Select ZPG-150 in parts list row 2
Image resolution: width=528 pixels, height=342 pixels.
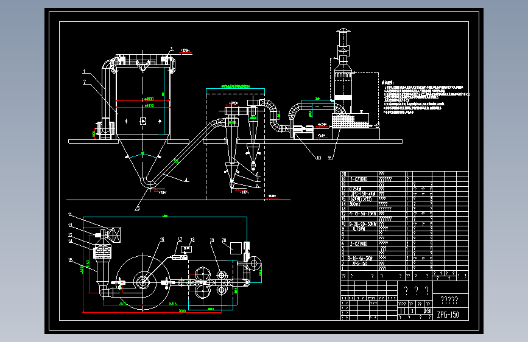359,263
